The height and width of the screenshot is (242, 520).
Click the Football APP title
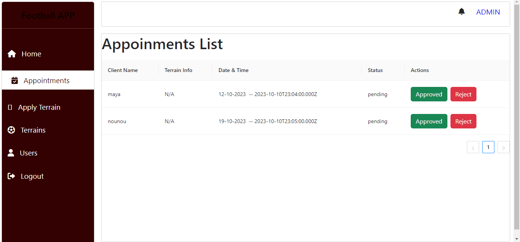click(48, 16)
